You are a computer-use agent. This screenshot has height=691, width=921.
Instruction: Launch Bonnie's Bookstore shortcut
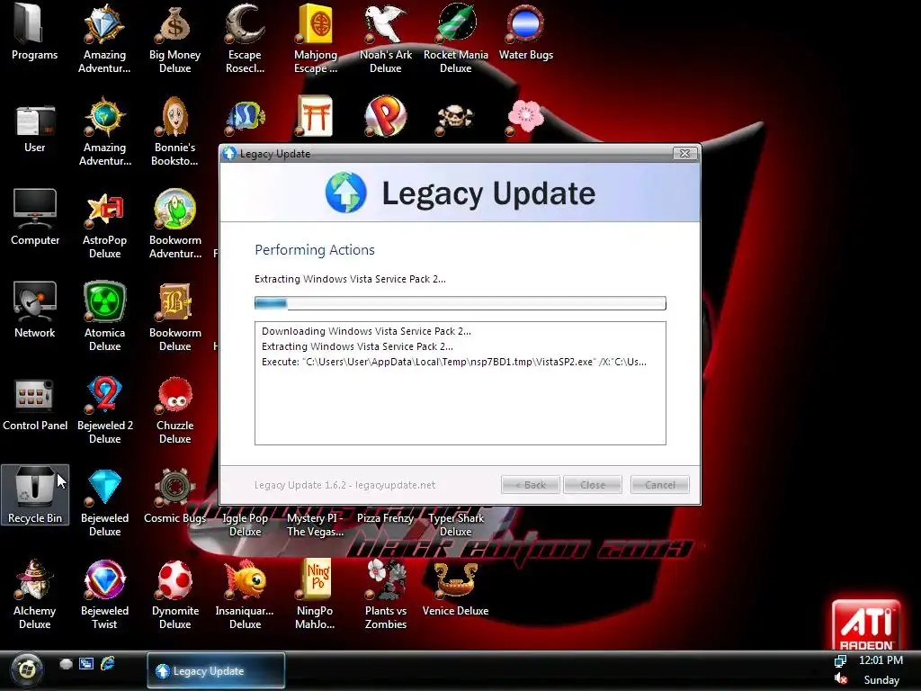tap(174, 131)
